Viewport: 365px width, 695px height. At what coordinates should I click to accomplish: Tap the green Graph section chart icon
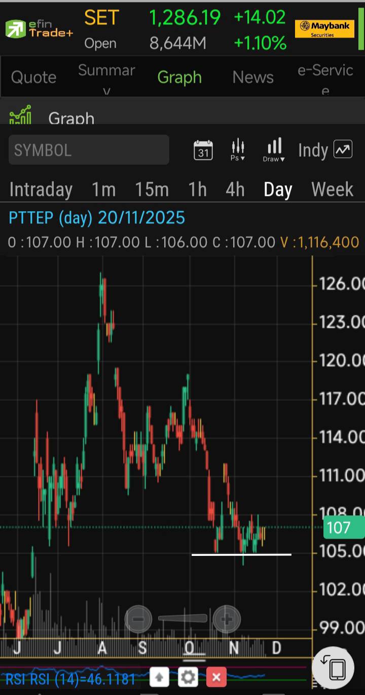(20, 115)
